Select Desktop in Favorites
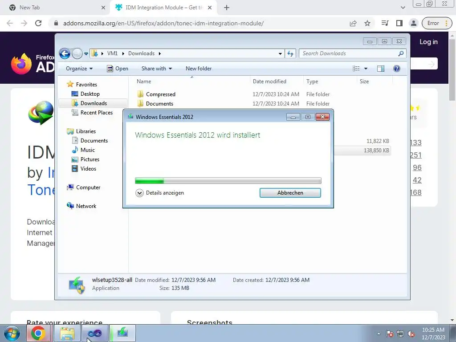The width and height of the screenshot is (456, 342). tap(85, 94)
